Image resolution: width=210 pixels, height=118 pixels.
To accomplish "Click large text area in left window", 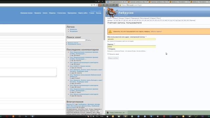I will tap(28, 72).
